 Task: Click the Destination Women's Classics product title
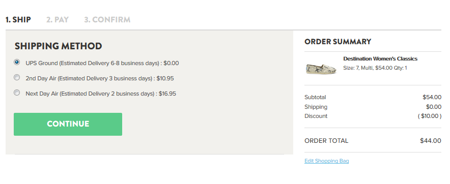coord(380,59)
